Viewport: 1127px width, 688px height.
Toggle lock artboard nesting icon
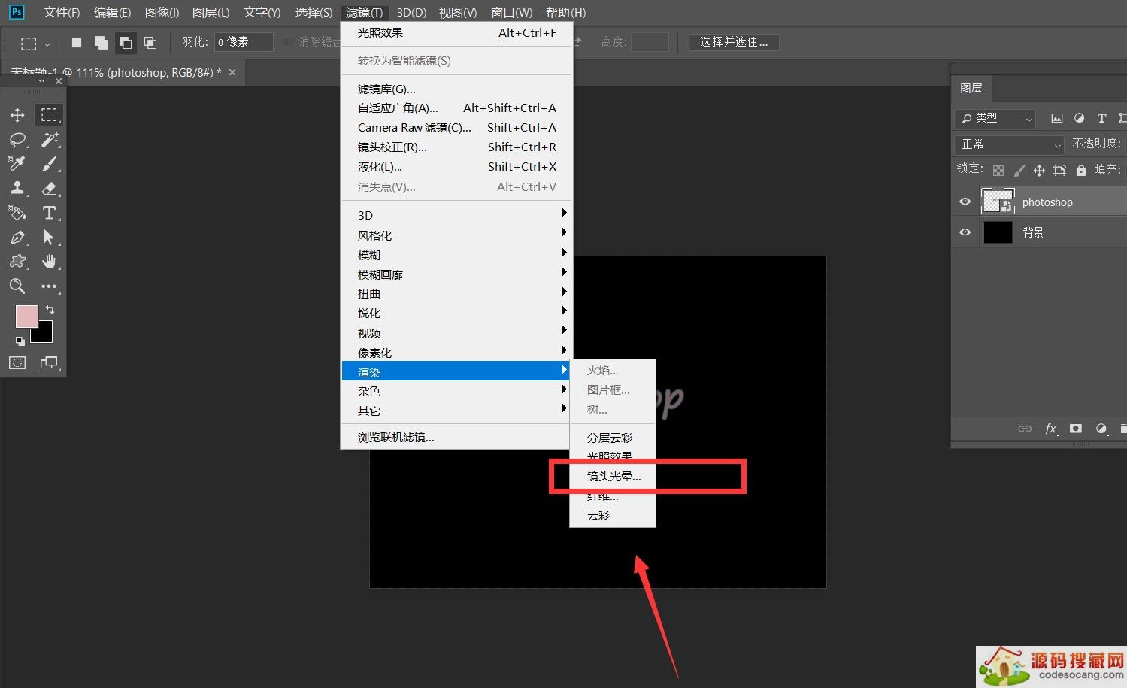point(1060,171)
